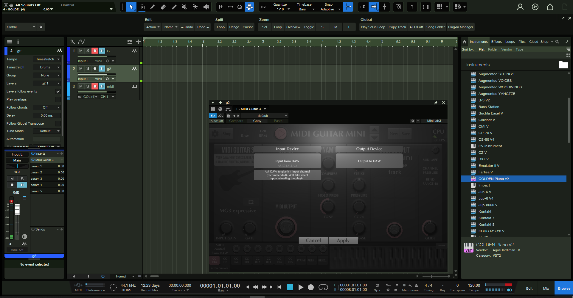Click Apply in MIDI Guitar dialog
573x298 pixels.
(343, 241)
